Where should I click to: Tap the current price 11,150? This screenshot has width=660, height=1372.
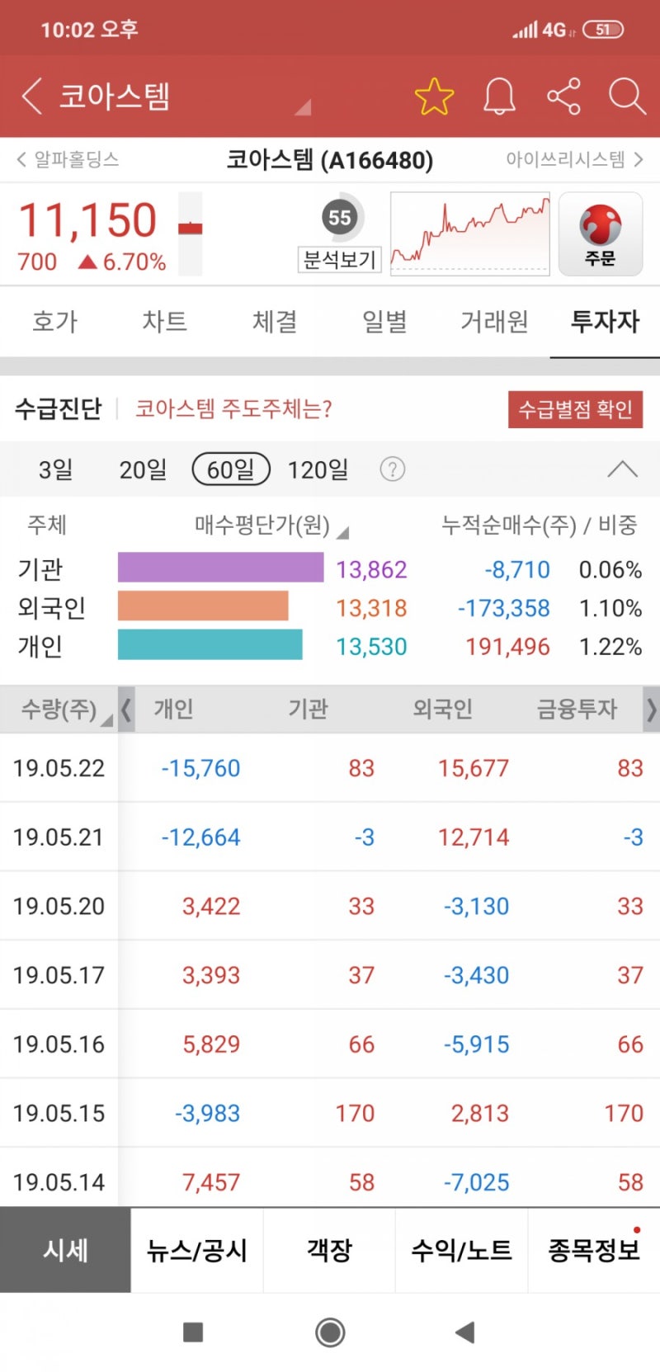click(87, 220)
